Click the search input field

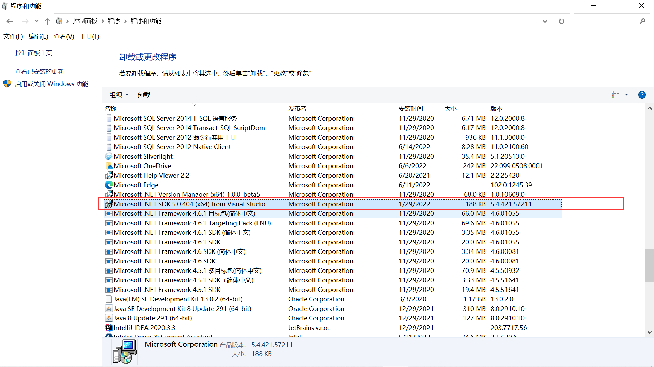point(606,21)
